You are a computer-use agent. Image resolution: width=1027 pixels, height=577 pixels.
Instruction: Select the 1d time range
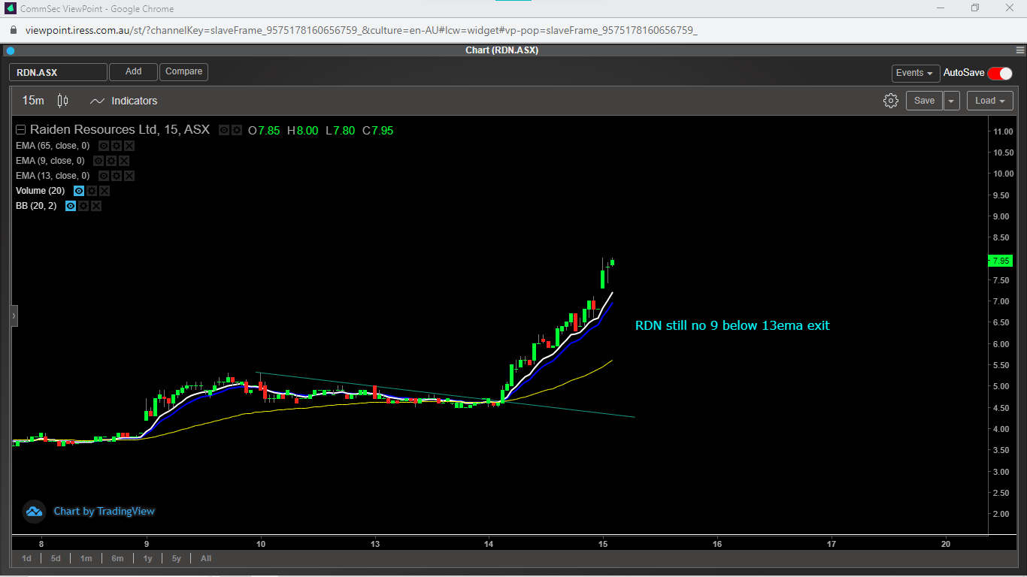click(26, 558)
